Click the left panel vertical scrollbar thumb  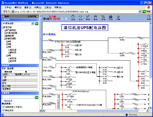tap(40, 39)
